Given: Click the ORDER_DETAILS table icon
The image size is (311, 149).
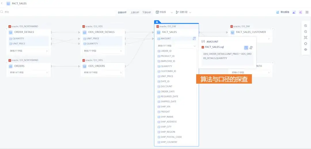Looking at the screenshot, I should pyautogui.click(x=11, y=32).
